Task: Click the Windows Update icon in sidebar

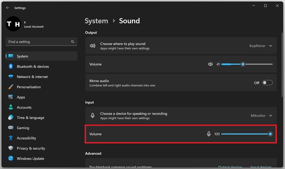Action: [11, 159]
